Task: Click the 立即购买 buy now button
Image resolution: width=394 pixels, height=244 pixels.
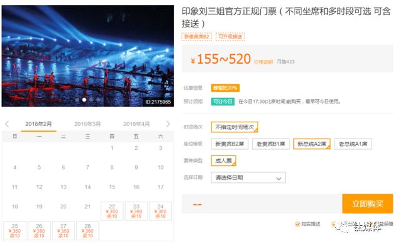Action: (x=368, y=203)
